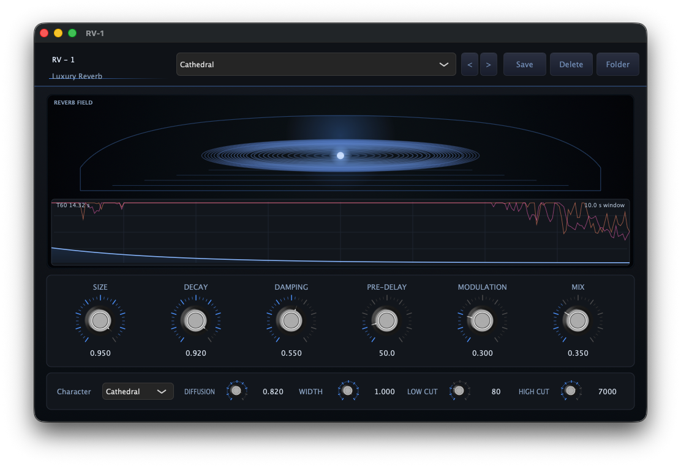
Task: Click the Character label
Action: (74, 392)
